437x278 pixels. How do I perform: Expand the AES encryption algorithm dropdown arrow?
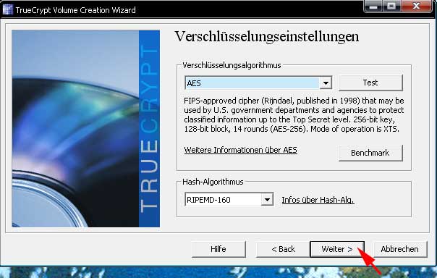(326, 83)
